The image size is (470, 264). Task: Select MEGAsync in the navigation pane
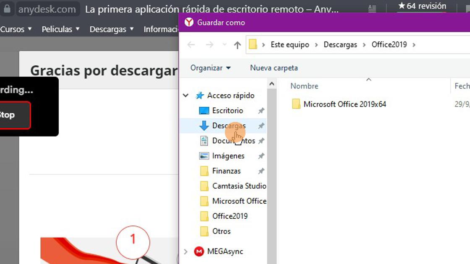tap(225, 251)
